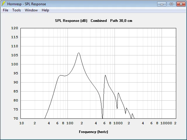This screenshot has width=187, height=140.
Task: Click the Hornresp lightning app icon
Action: pyautogui.click(x=4, y=4)
